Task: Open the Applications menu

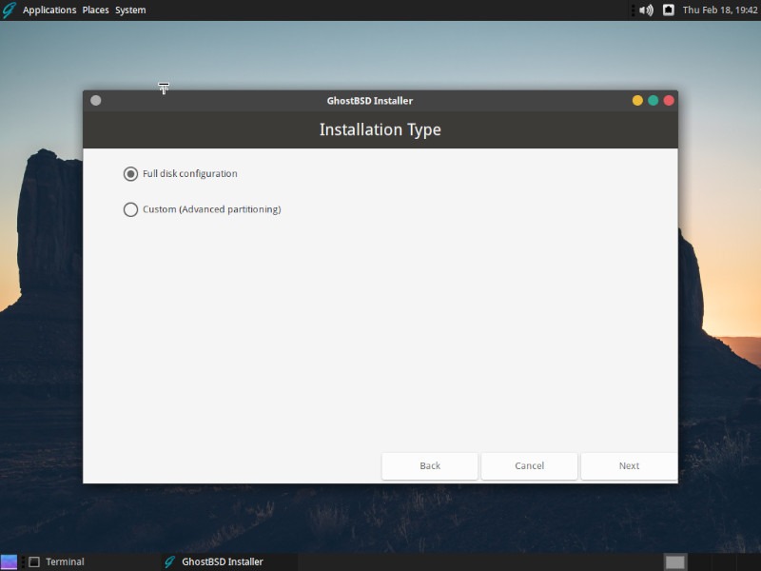Action: point(50,10)
